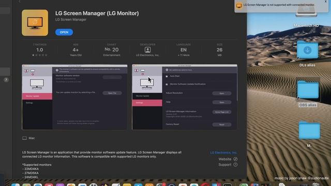Click the EN language info entry
The image size is (331, 186).
[x=183, y=50]
